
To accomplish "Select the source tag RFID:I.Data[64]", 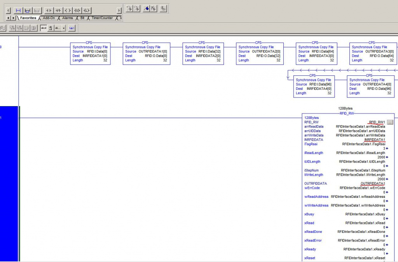I will coord(323,52).
